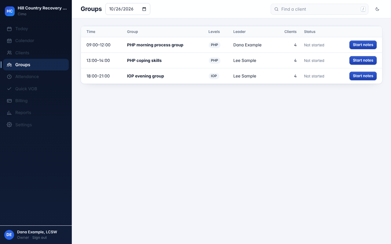The image size is (391, 244).
Task: Click the Leader column header
Action: tap(239, 32)
